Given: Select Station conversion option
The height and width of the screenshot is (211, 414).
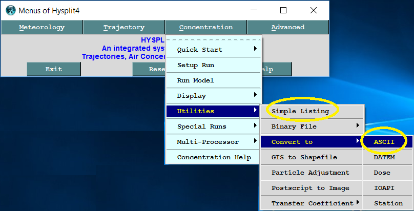Looking at the screenshot, I should point(387,203).
